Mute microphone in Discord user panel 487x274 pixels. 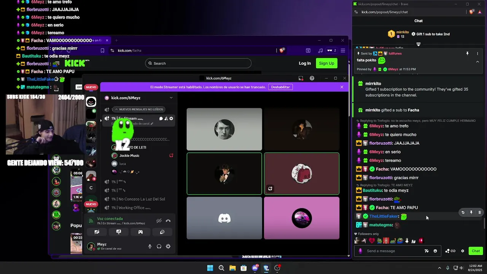point(150,247)
